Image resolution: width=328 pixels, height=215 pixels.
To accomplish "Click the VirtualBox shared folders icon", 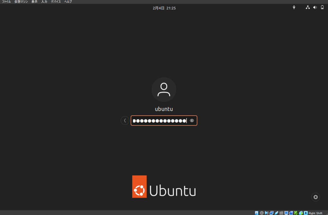I will pyautogui.click(x=281, y=213).
